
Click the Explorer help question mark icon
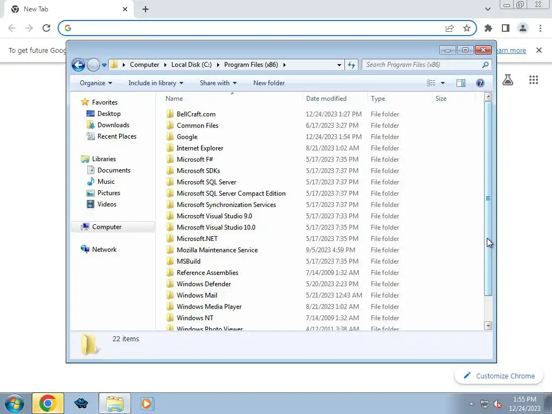click(x=480, y=83)
